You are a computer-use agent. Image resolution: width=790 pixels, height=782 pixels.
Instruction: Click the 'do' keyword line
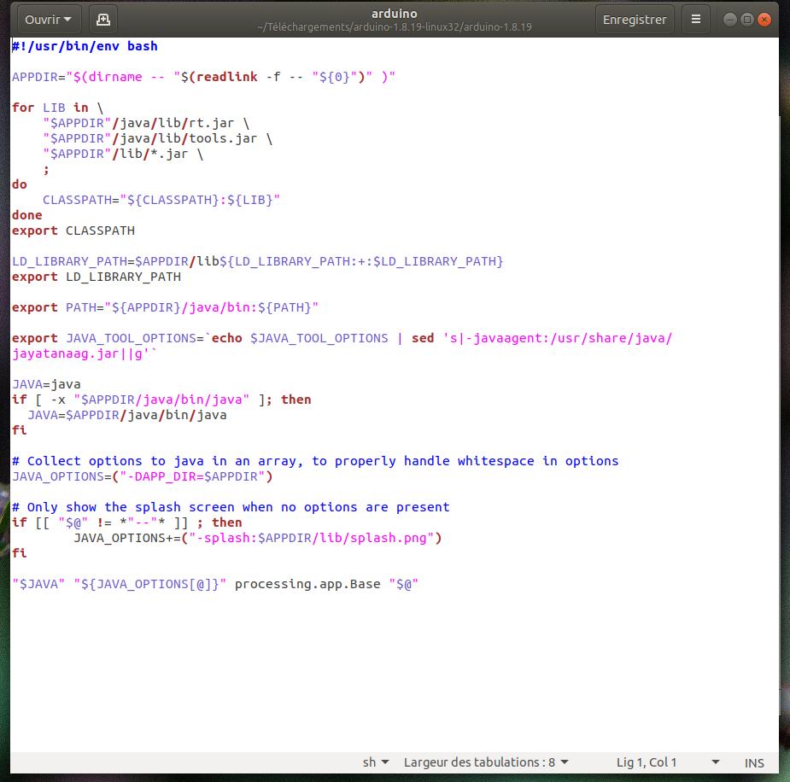coord(20,184)
